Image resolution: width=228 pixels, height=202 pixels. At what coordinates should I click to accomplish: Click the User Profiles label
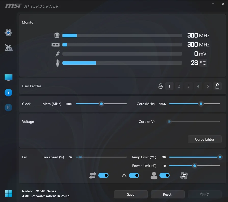tap(32, 86)
